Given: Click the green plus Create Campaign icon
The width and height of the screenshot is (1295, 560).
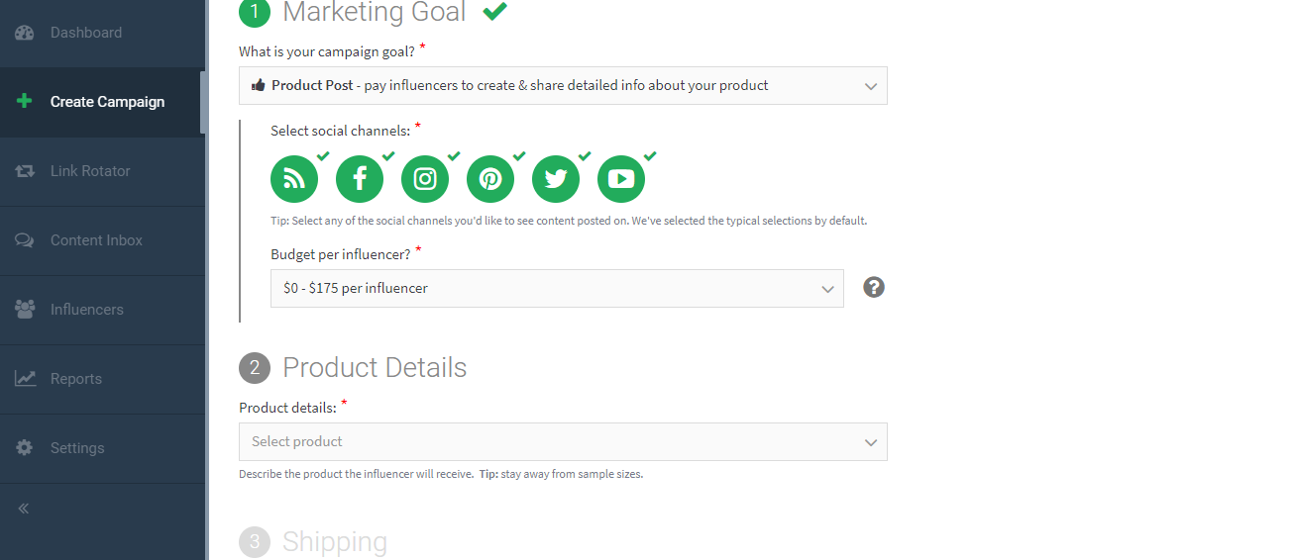Looking at the screenshot, I should pos(25,102).
